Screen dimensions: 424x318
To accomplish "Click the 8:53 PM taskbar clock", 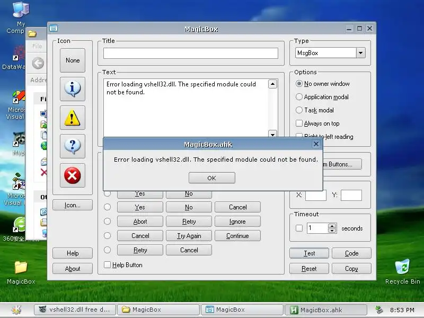I will pyautogui.click(x=402, y=310).
